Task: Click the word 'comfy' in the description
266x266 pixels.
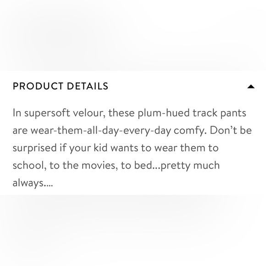Action: tap(190, 131)
